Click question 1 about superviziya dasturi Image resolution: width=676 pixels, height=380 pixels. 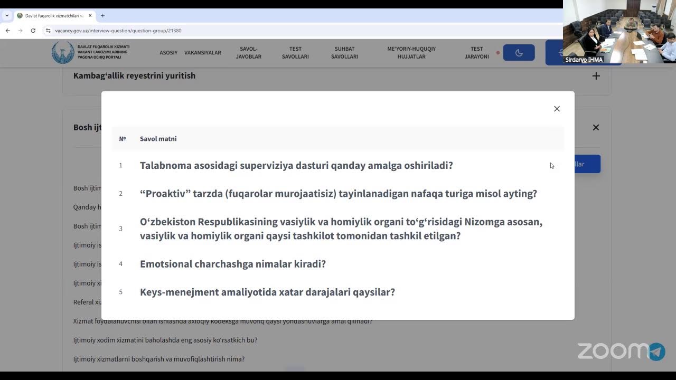tap(296, 165)
